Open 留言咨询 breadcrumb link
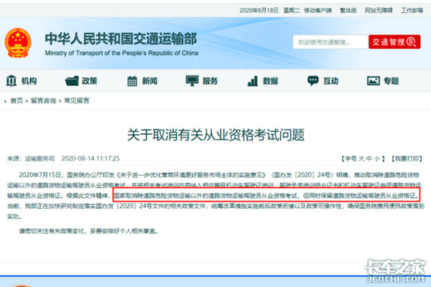This screenshot has width=431, height=287. pos(42,101)
